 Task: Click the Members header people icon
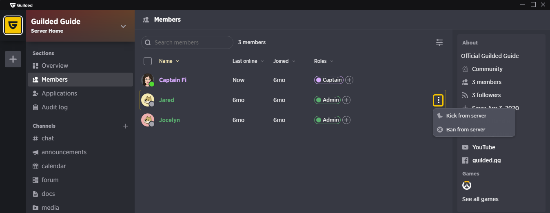[x=146, y=20]
